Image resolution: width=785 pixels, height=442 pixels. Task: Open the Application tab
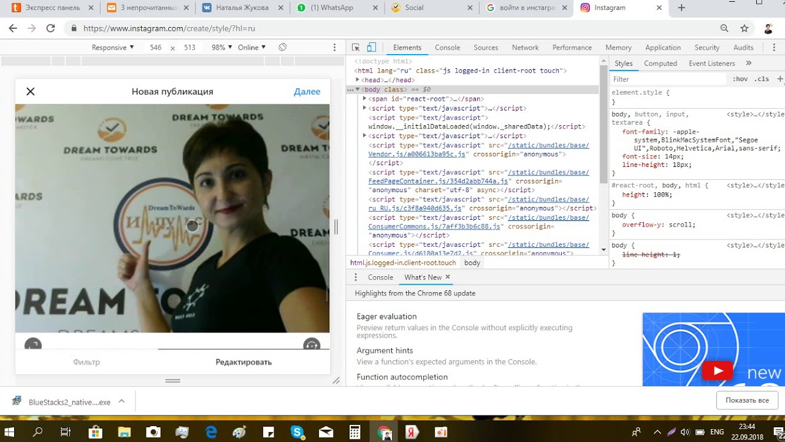pos(663,47)
